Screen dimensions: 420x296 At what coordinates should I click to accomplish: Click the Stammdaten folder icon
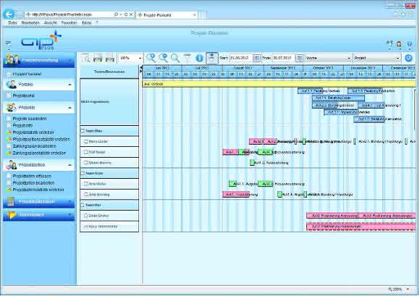click(x=12, y=215)
